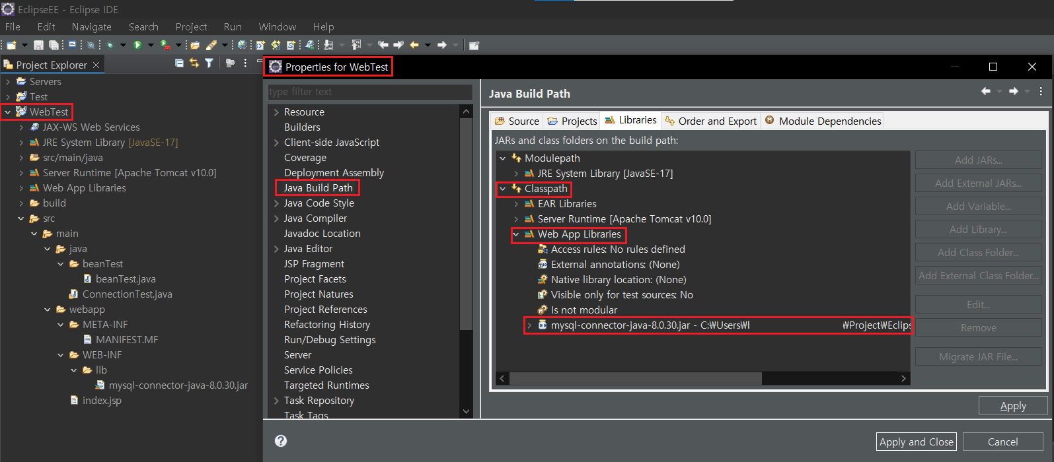Click the Add External JARs... button
1054x462 pixels.
tap(978, 183)
